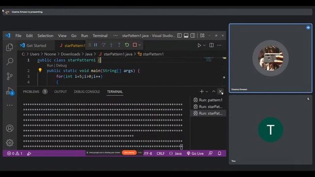
Task: Click Usama Ameen's video tile
Action: (x=271, y=58)
